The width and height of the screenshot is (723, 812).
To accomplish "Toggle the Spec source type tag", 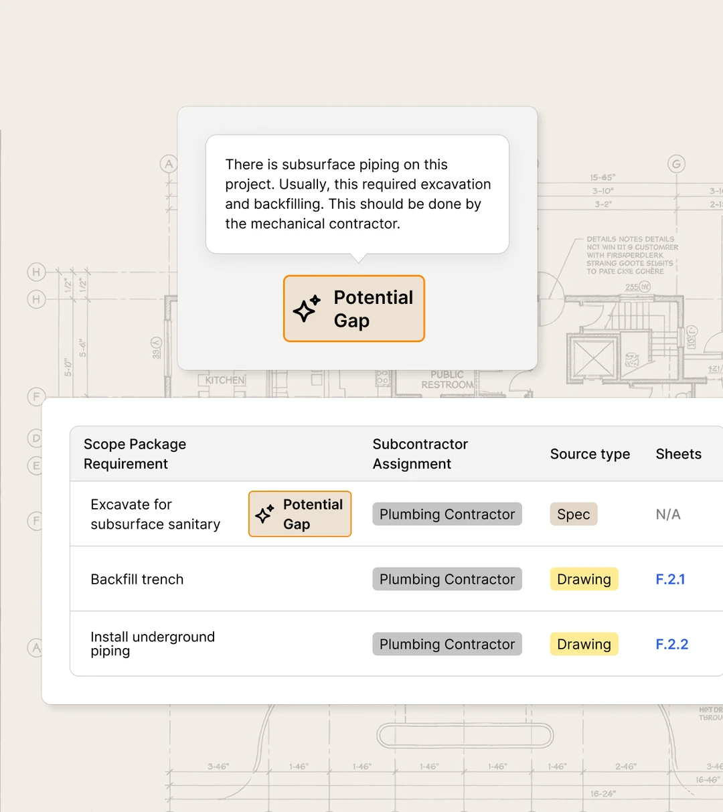I will click(573, 514).
